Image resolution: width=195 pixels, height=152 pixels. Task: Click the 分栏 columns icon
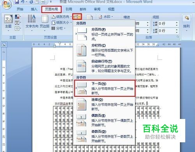53,28
